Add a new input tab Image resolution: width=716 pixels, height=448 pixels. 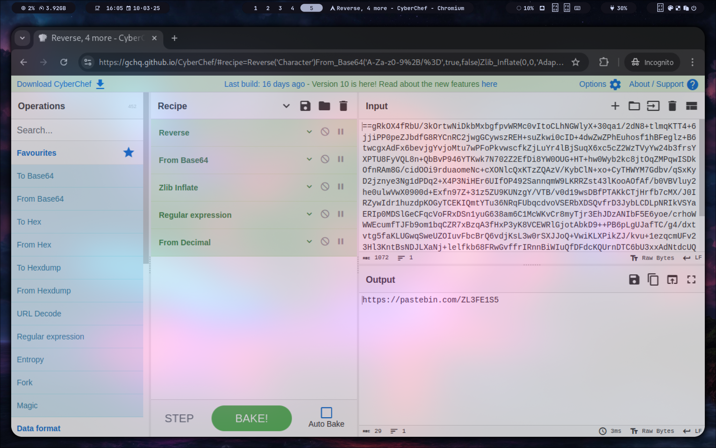click(615, 106)
